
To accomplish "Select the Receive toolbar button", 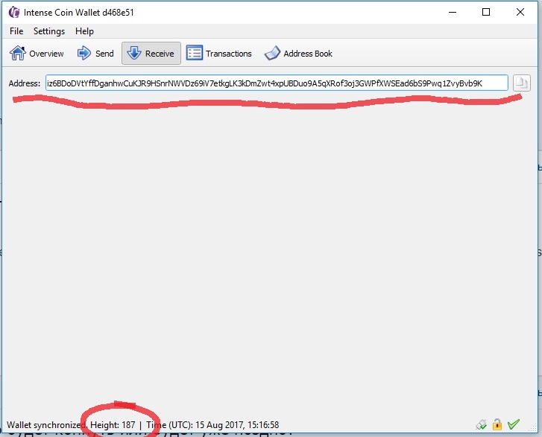I will (151, 54).
